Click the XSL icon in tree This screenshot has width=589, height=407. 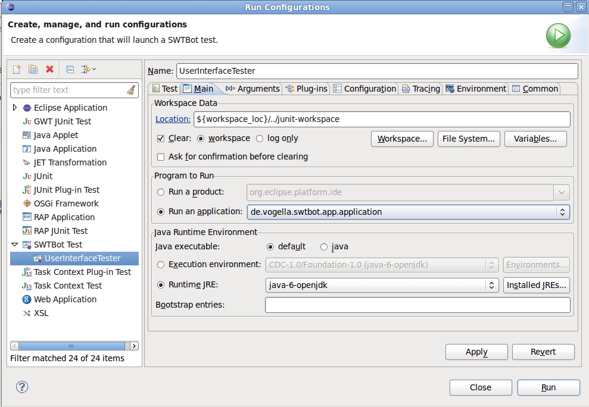[27, 313]
